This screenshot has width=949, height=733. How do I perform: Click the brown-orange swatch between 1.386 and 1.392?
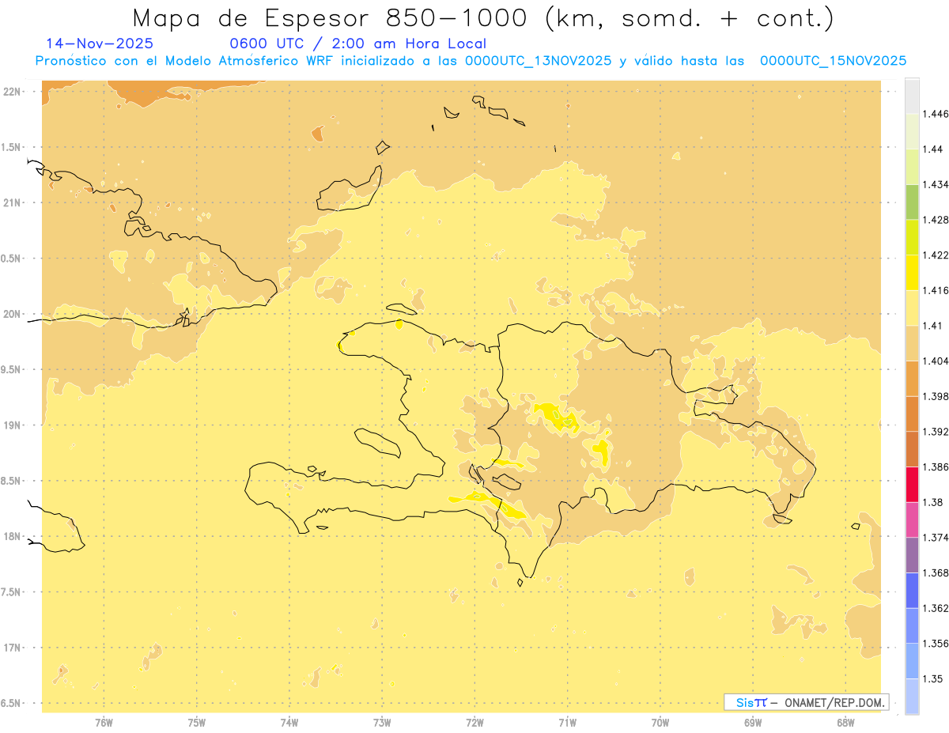(912, 449)
